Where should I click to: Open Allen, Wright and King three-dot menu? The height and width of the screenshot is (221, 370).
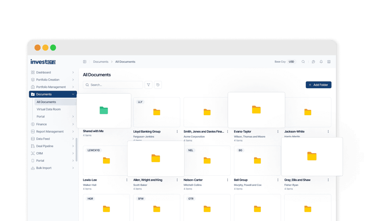(x=177, y=180)
